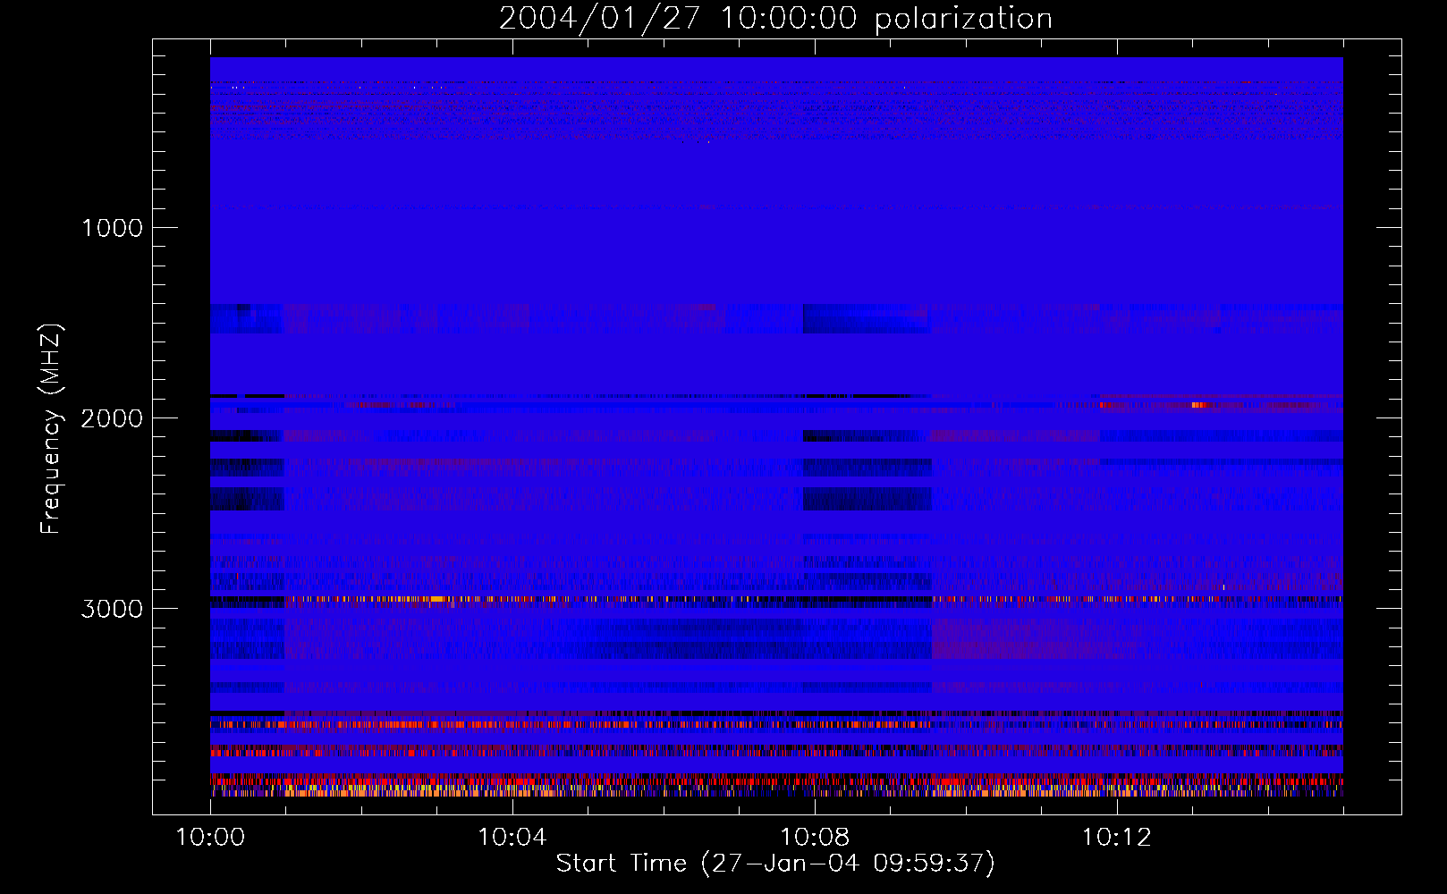The image size is (1447, 894).
Task: Click the 'Start Time (27-Jan-04 09:59:37)' caption
Action: click(775, 864)
